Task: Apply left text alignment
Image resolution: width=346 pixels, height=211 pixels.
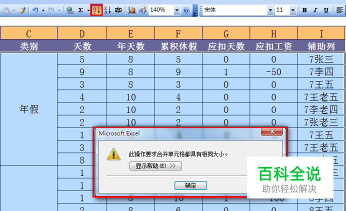Action: [339, 10]
